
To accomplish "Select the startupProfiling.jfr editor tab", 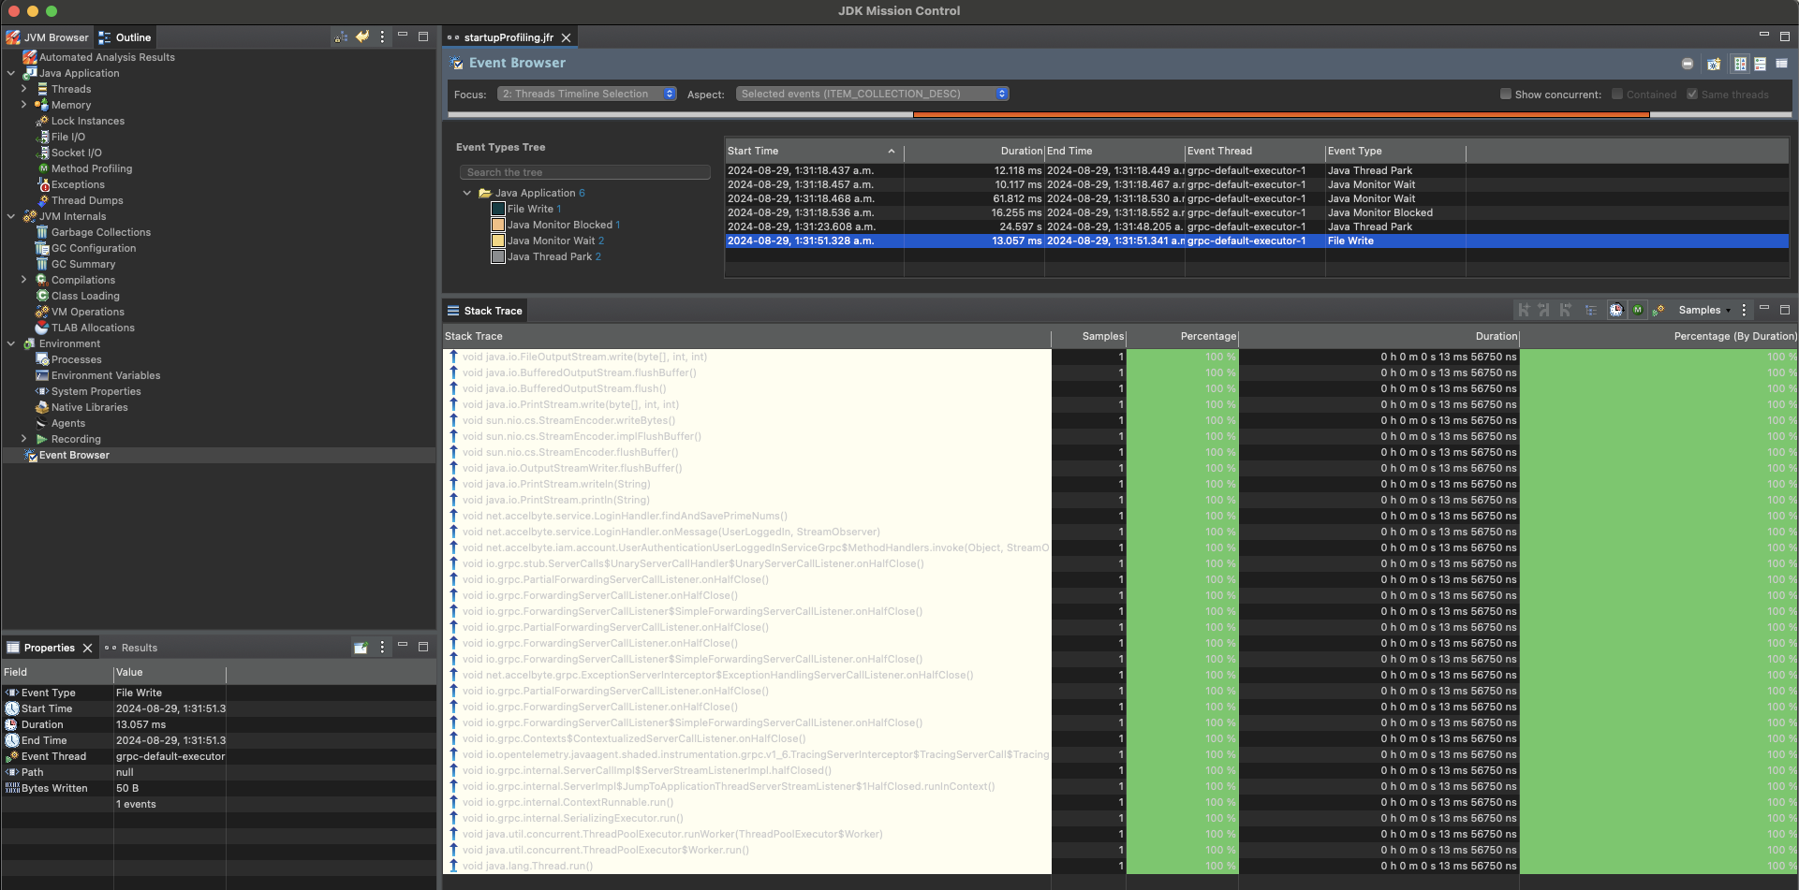I will point(509,37).
